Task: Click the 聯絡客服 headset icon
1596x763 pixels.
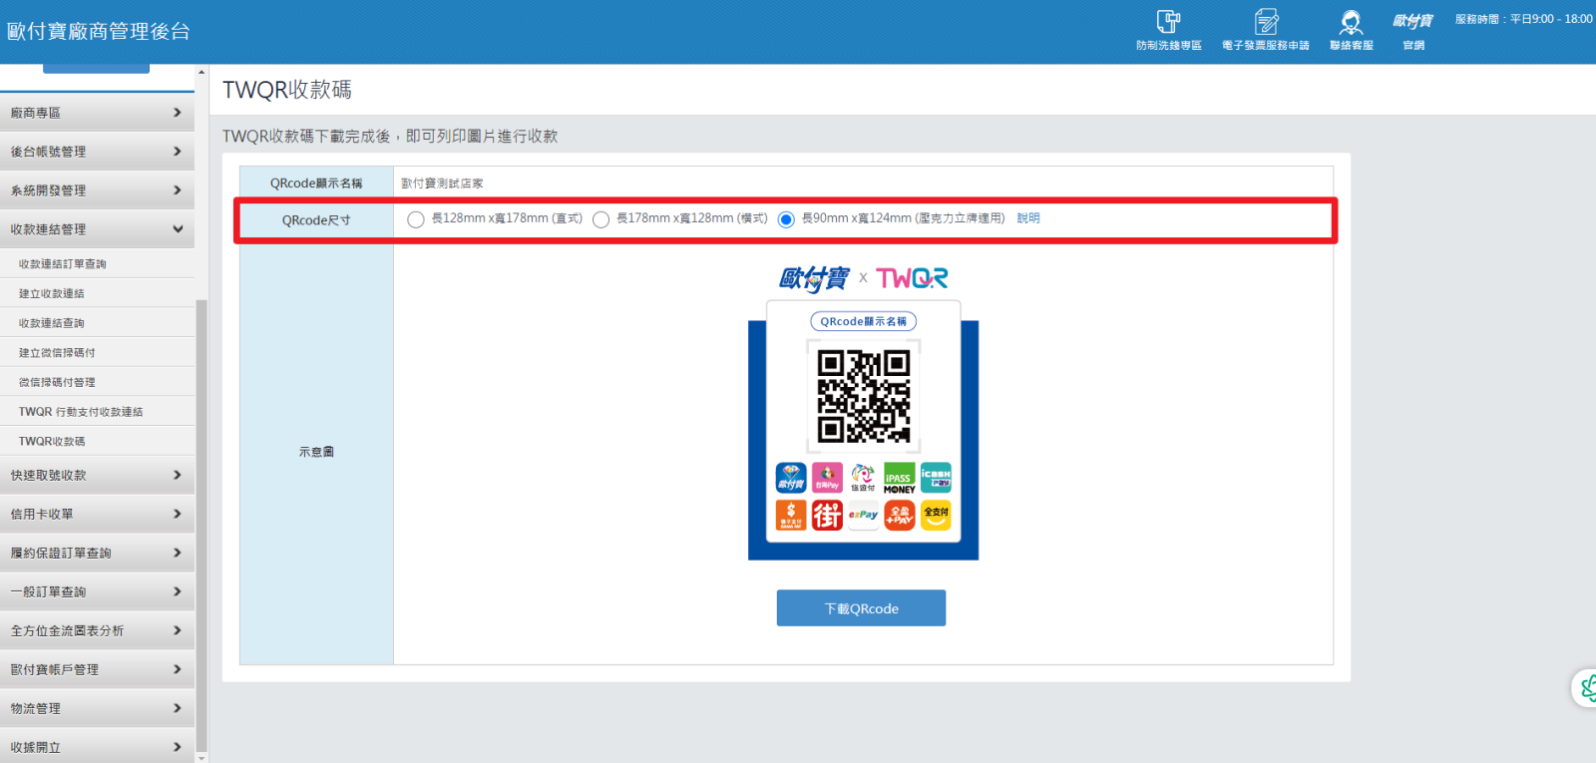Action: [1351, 30]
